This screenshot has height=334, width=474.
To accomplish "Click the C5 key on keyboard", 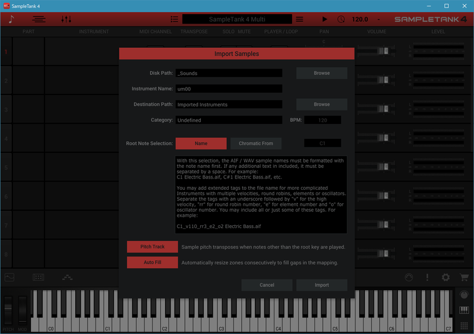I will [x=335, y=326].
